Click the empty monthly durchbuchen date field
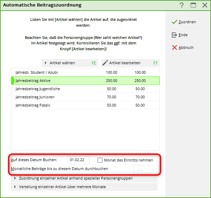This screenshot has height=198, width=211. 146,169
